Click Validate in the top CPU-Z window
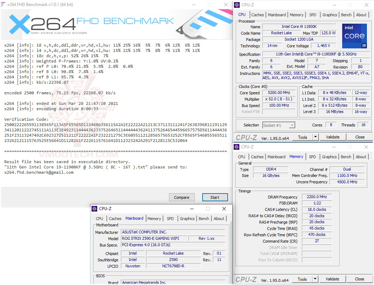Viewport: 374px width, 285px height. [333, 137]
